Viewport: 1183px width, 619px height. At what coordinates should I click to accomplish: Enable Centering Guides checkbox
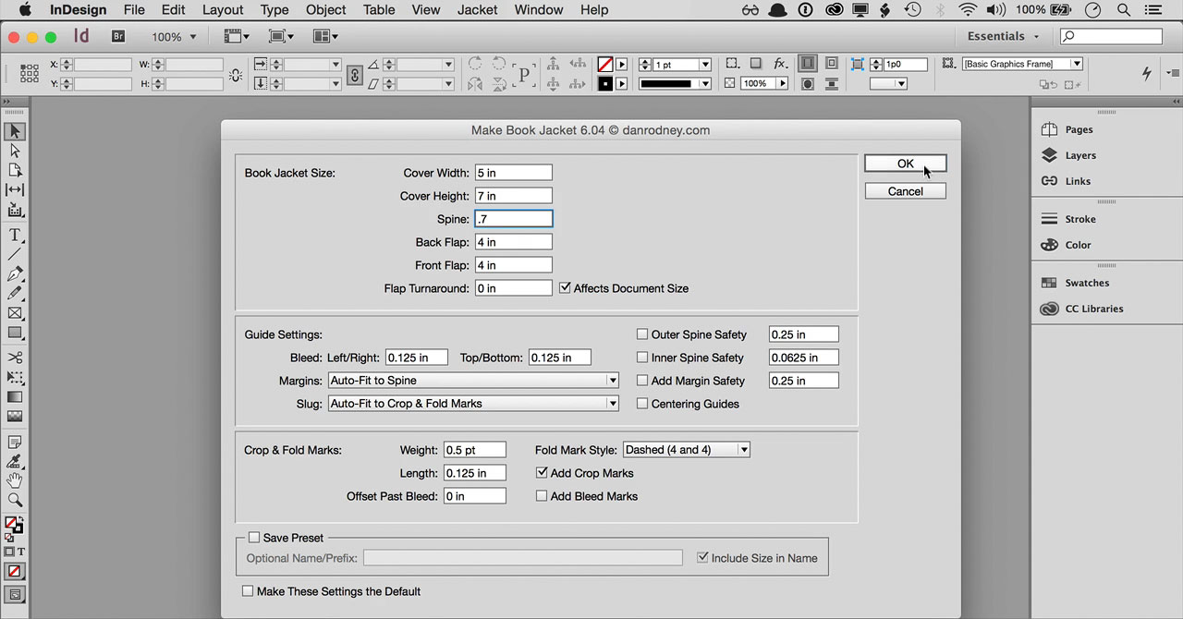coord(642,404)
